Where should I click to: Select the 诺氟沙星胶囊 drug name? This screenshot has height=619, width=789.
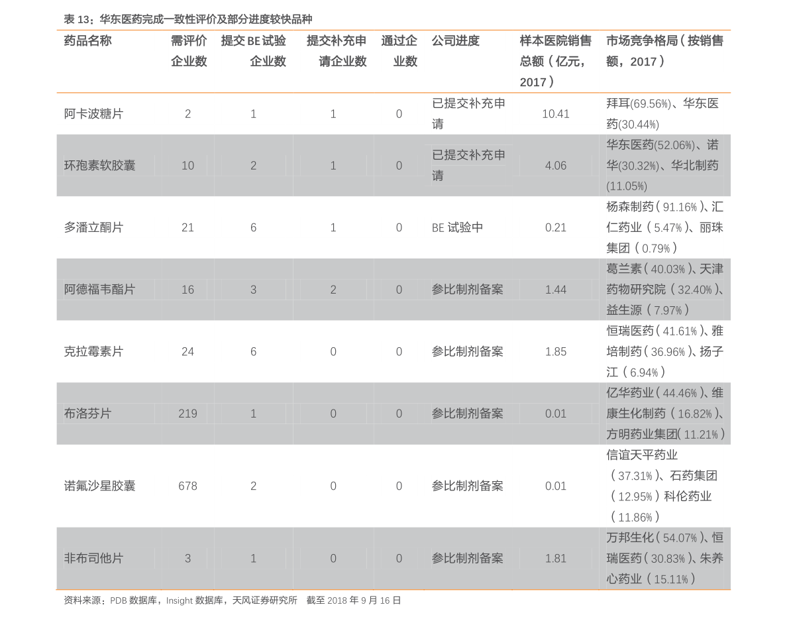pos(99,486)
